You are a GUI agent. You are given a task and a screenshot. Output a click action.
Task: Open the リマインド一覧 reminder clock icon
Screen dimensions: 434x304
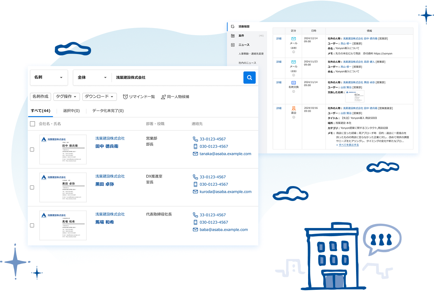click(125, 97)
